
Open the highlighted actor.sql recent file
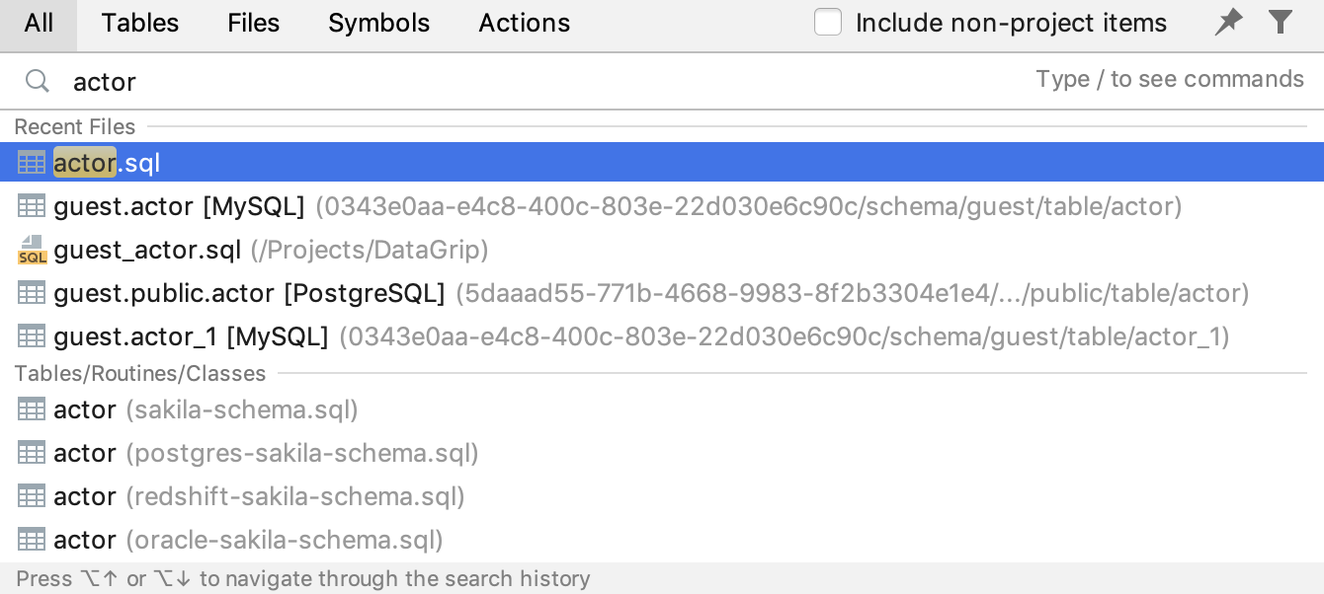662,163
